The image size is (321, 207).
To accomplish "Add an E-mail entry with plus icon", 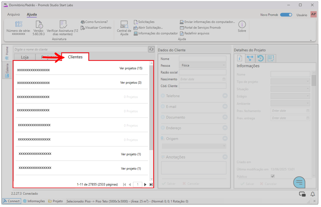I will click(x=163, y=106).
